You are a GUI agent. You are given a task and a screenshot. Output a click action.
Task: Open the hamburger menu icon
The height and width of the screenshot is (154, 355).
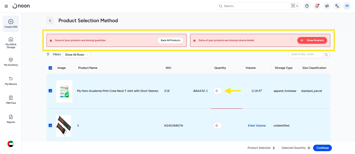tap(6, 6)
